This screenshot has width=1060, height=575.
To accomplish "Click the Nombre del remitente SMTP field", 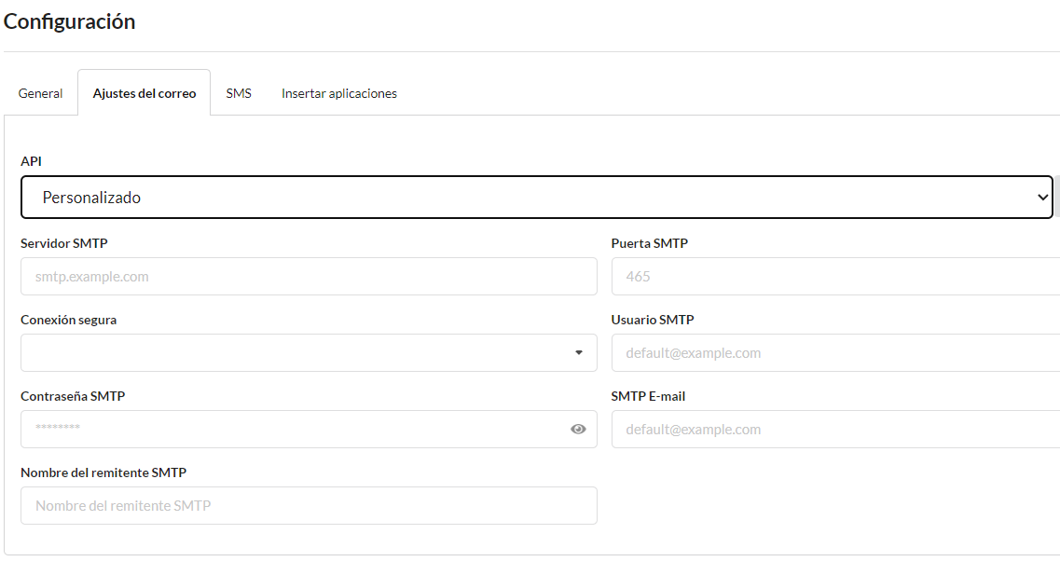I will [x=309, y=505].
